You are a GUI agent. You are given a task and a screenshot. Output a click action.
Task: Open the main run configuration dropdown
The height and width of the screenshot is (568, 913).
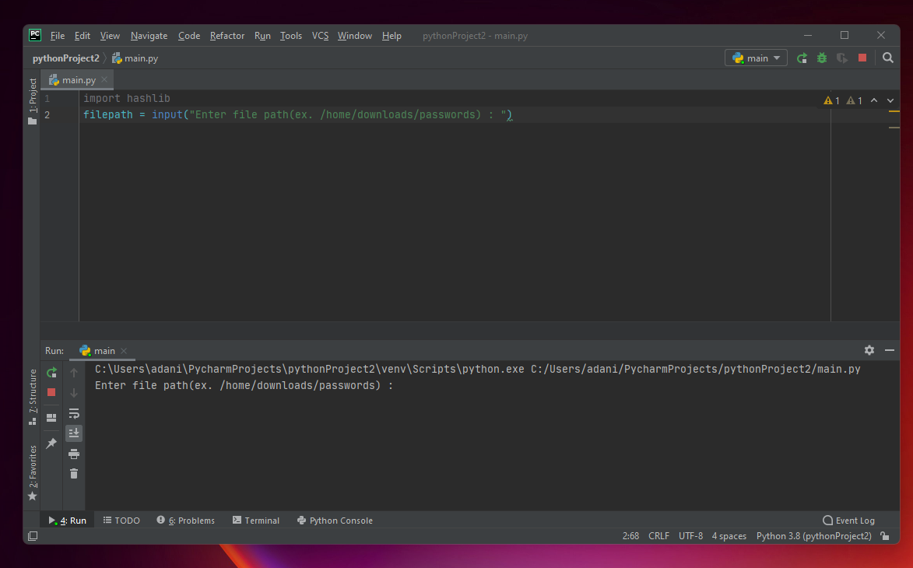click(756, 58)
